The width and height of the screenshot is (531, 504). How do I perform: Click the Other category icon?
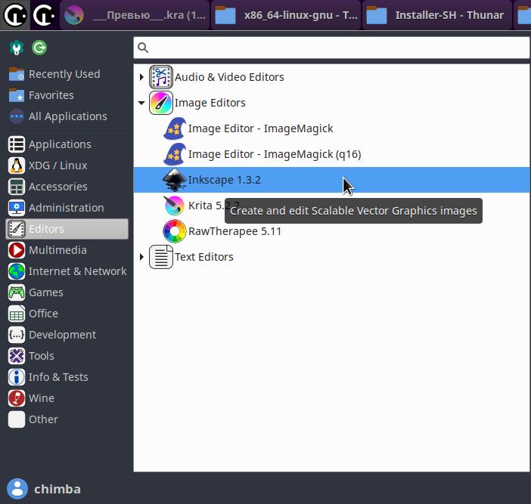[x=16, y=419]
